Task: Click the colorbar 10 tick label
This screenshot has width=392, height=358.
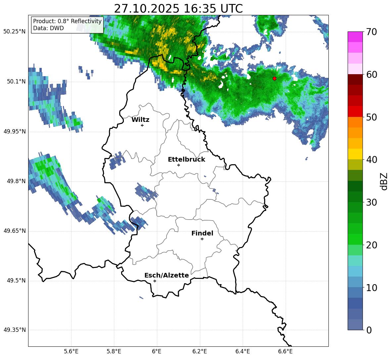Action: click(371, 287)
